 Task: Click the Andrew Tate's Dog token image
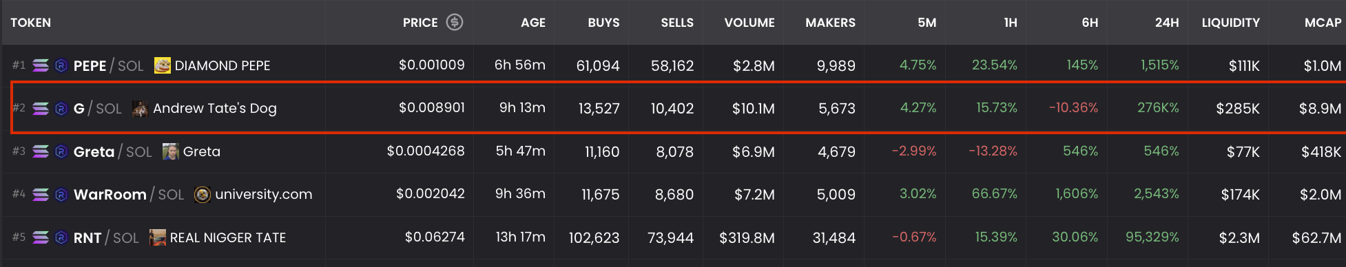pos(140,108)
